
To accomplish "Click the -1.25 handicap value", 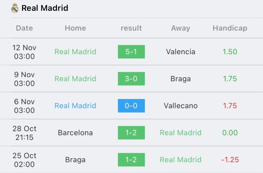I will click(230, 160).
